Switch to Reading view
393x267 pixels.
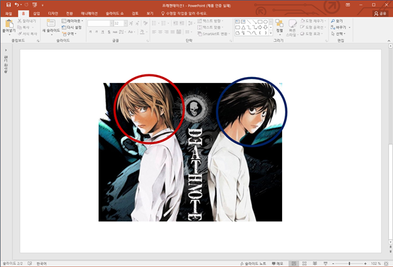coord(315,264)
